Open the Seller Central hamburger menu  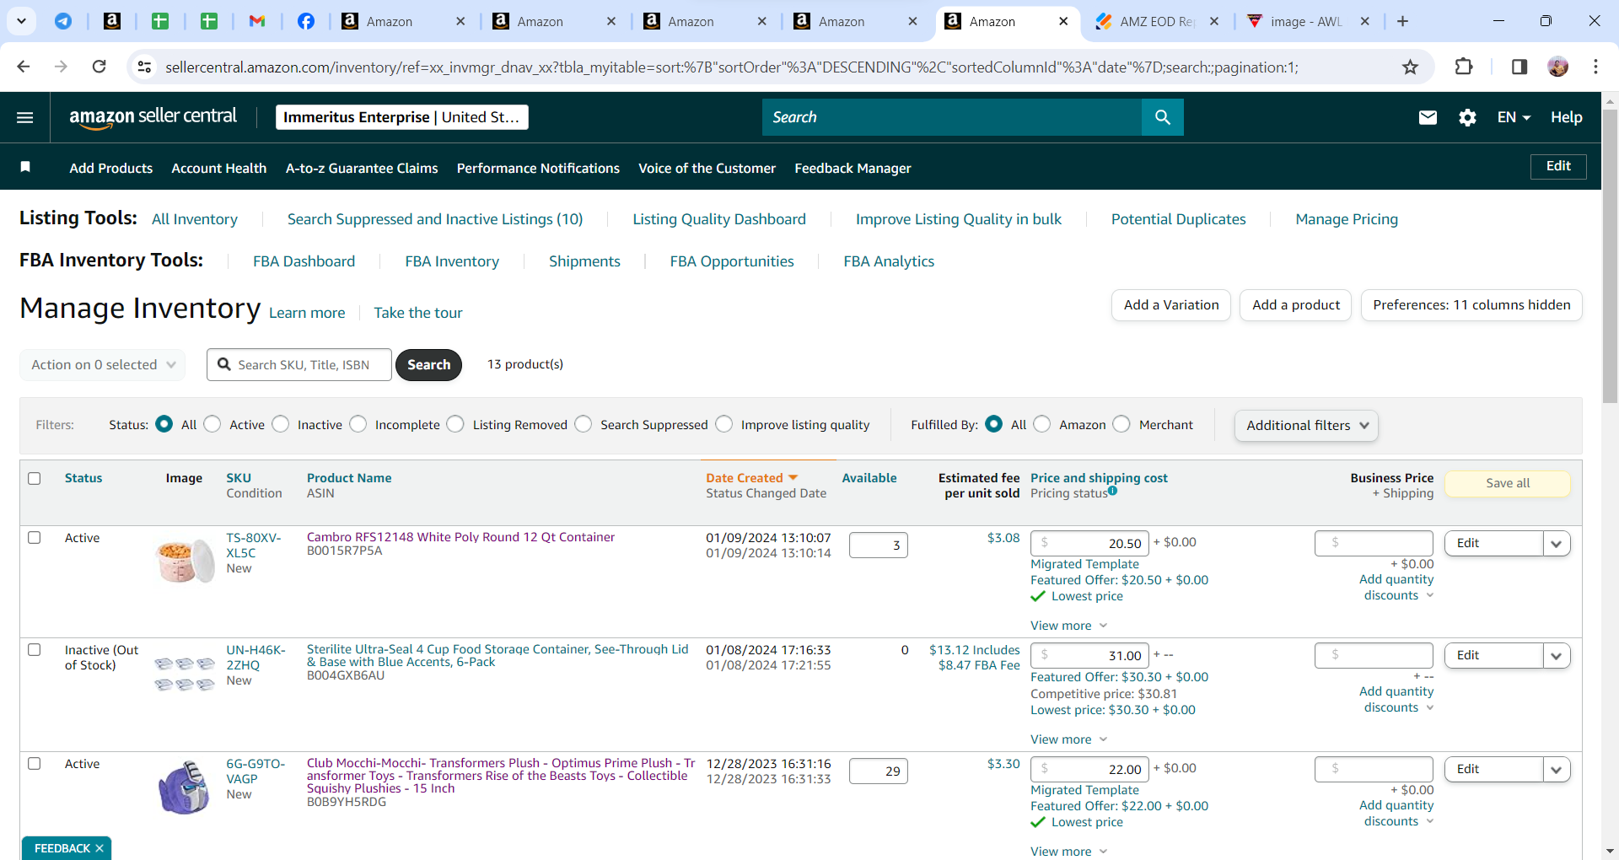(x=25, y=117)
